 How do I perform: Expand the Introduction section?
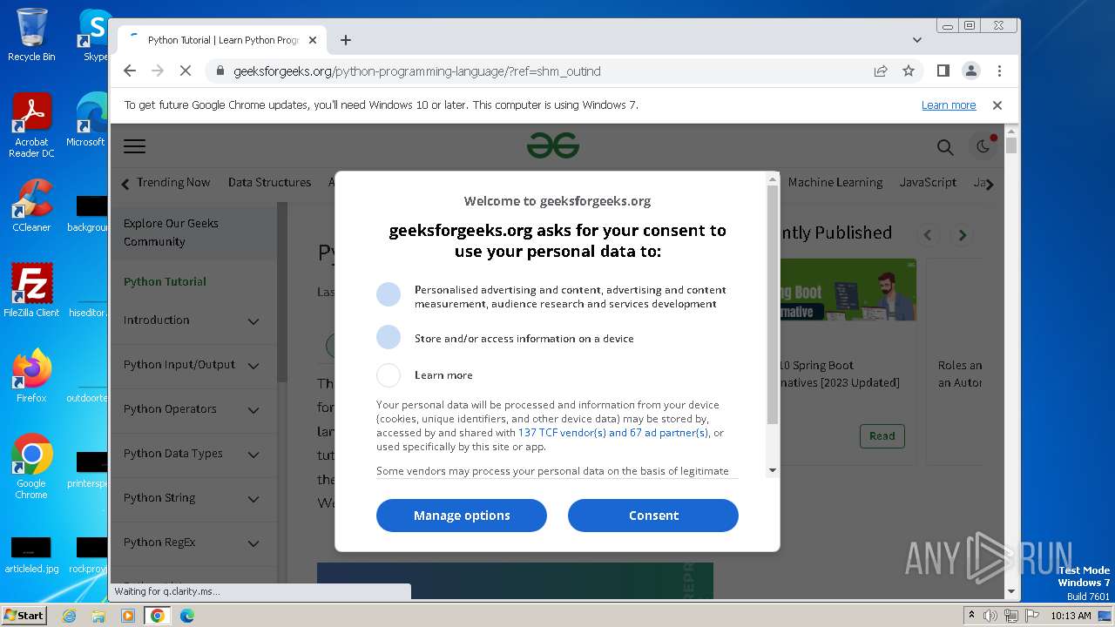193,320
